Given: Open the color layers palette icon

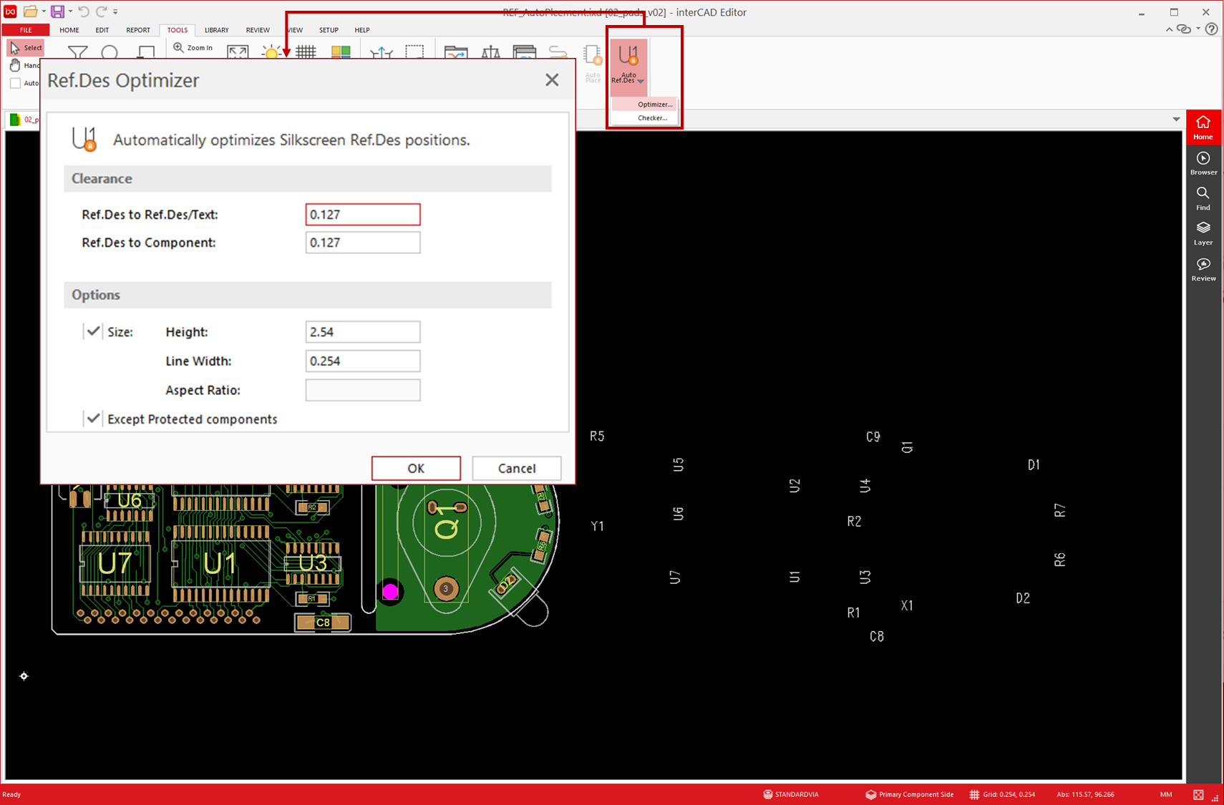Looking at the screenshot, I should pos(341,52).
